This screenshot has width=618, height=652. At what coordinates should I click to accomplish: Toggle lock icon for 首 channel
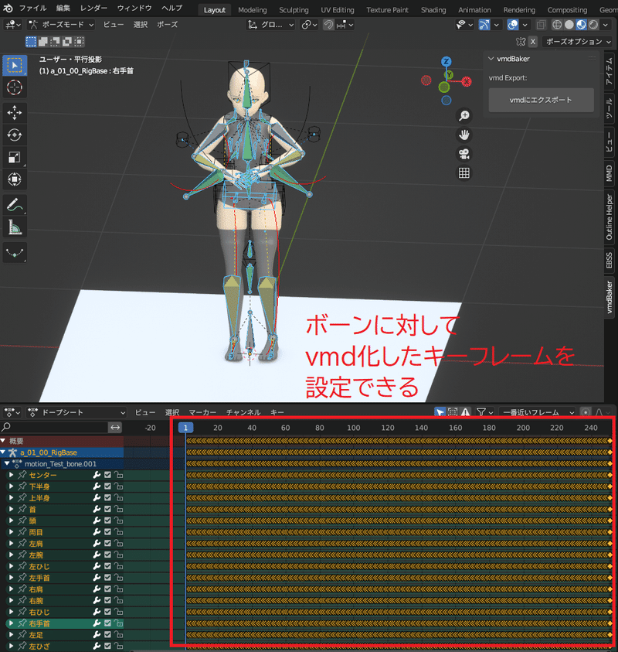(118, 509)
